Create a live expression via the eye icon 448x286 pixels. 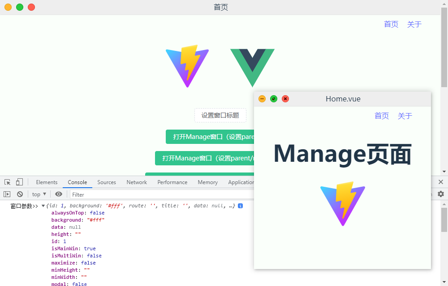(59, 194)
